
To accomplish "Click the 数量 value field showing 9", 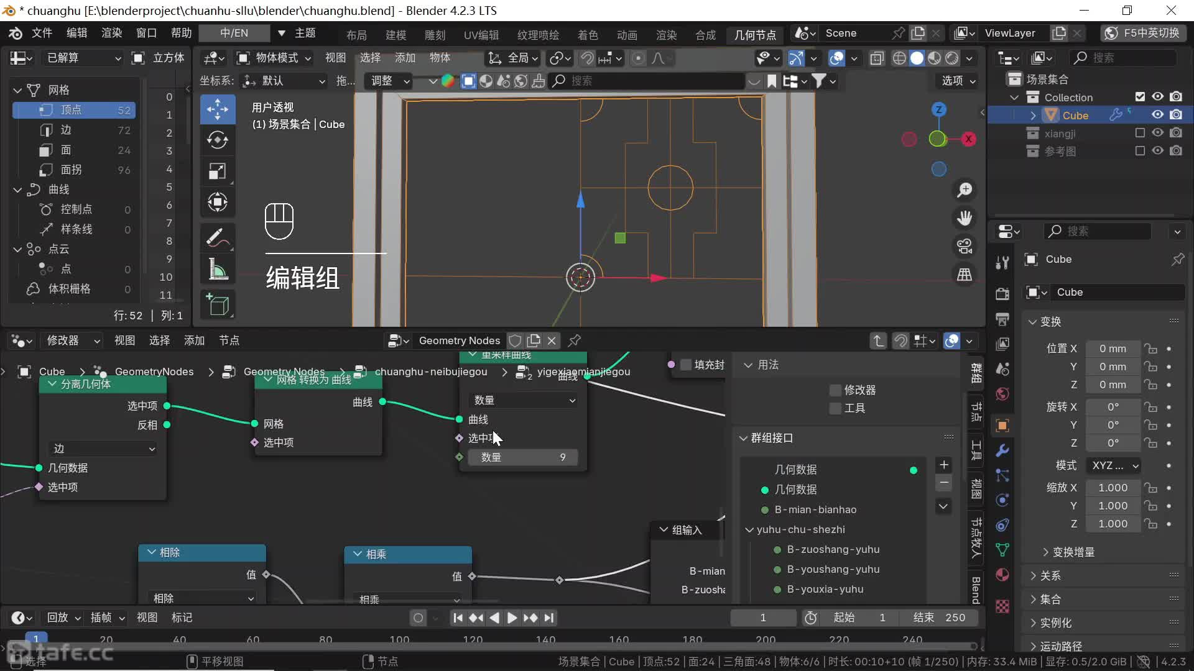I will tap(522, 457).
